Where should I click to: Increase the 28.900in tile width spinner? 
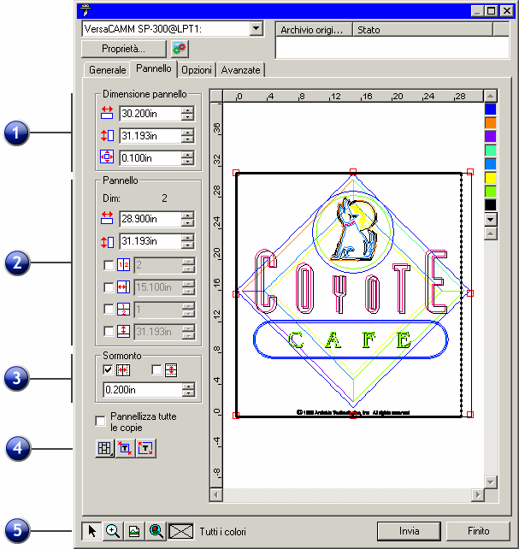[x=188, y=215]
